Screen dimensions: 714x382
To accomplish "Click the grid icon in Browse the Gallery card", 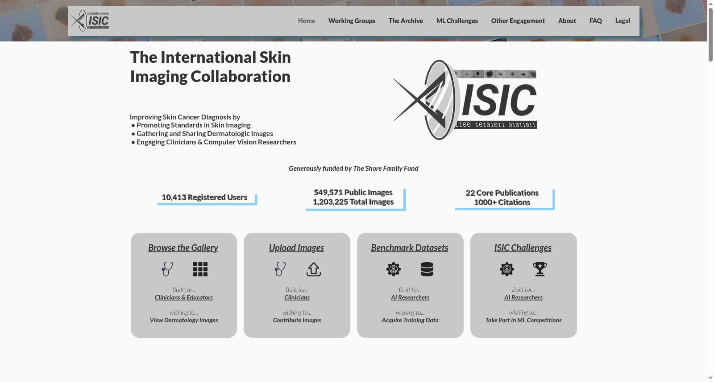I will (200, 269).
